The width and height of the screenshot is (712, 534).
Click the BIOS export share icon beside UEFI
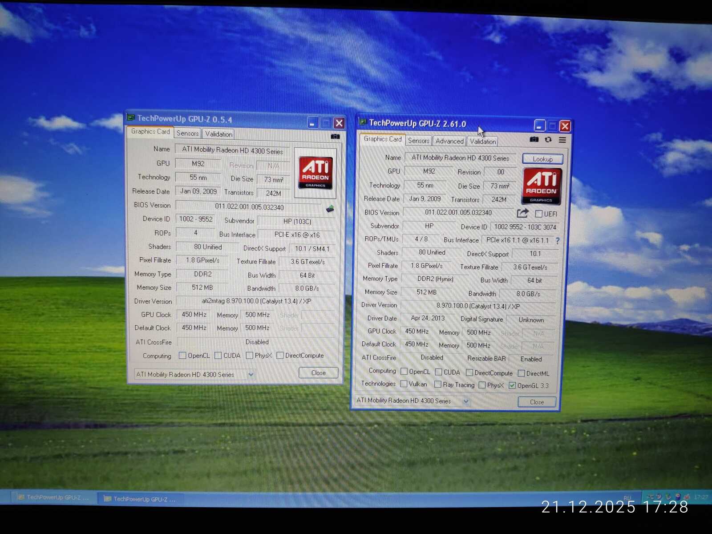[x=523, y=213]
